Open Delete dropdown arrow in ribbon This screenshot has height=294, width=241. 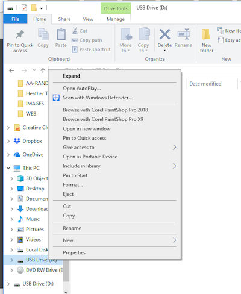(x=164, y=51)
